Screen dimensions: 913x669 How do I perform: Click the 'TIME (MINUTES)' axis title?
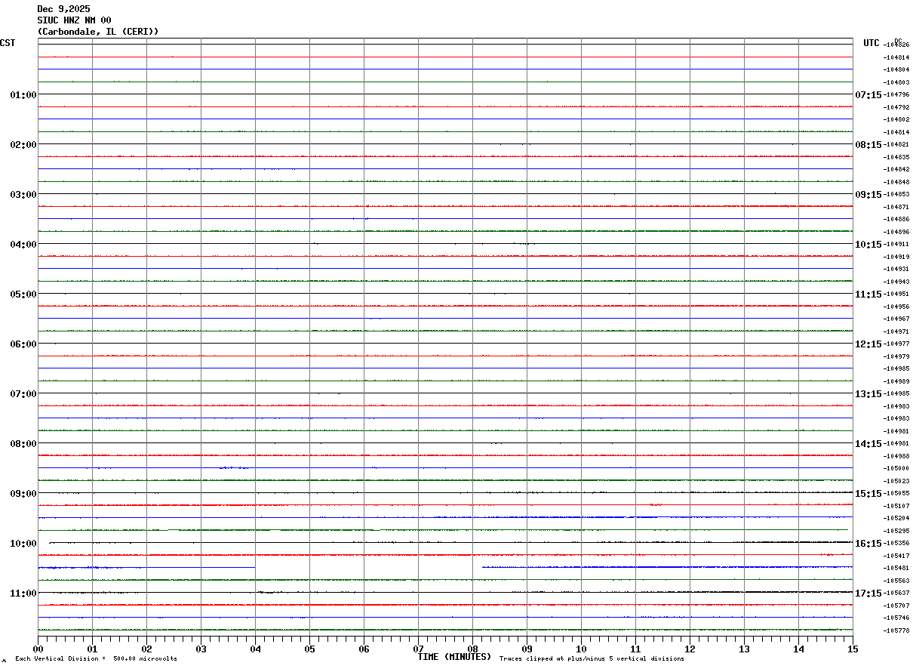[454, 657]
